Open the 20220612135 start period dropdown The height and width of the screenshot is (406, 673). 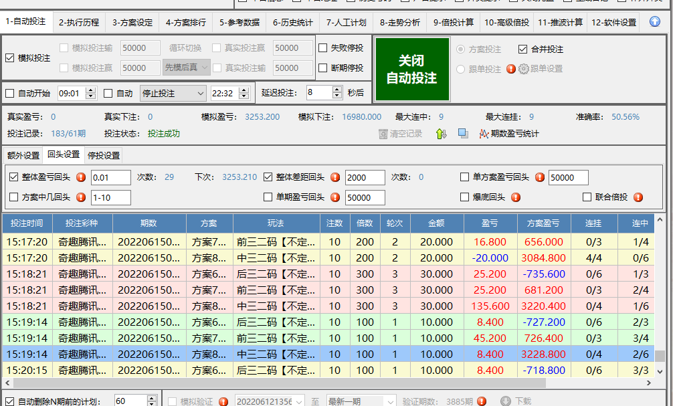pyautogui.click(x=270, y=401)
